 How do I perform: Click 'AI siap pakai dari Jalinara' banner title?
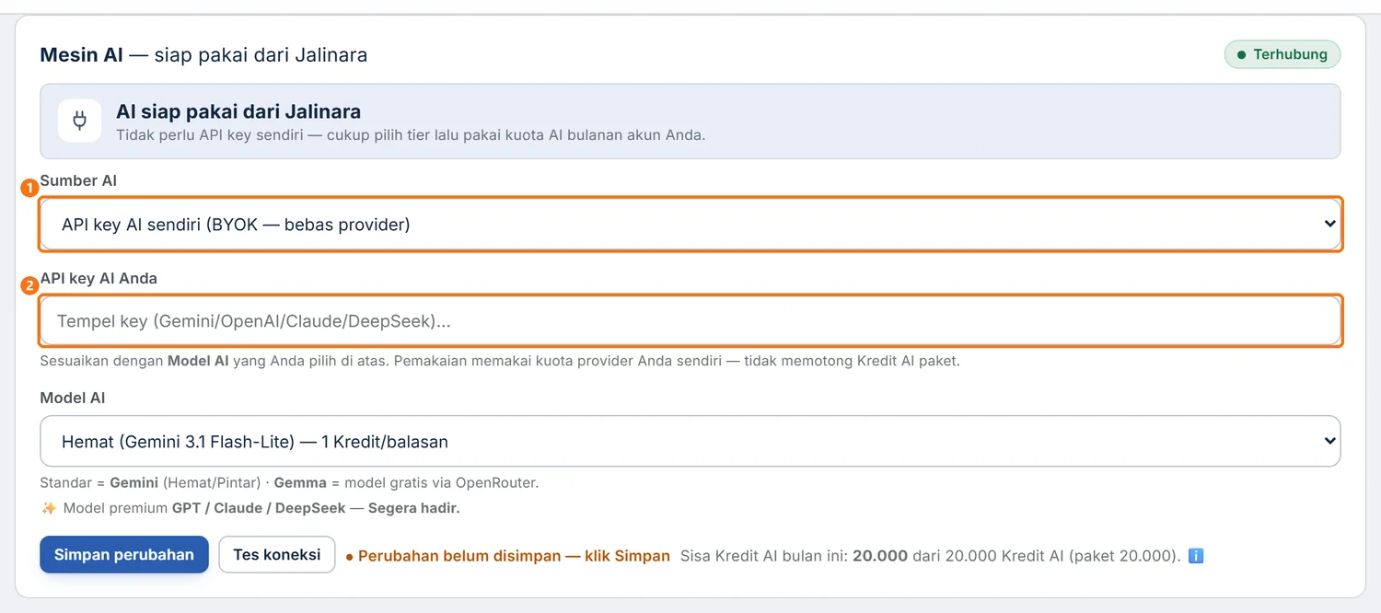tap(238, 112)
